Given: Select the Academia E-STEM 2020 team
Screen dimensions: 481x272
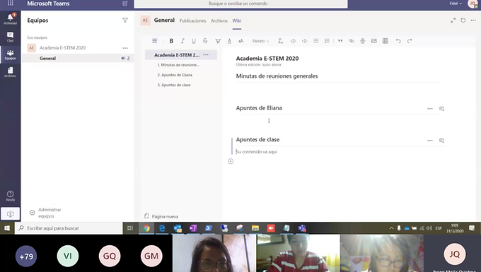Looking at the screenshot, I should pyautogui.click(x=62, y=48).
